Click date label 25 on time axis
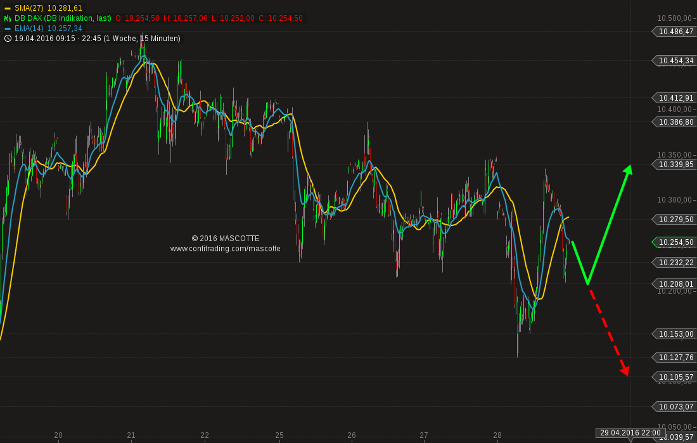 (279, 435)
